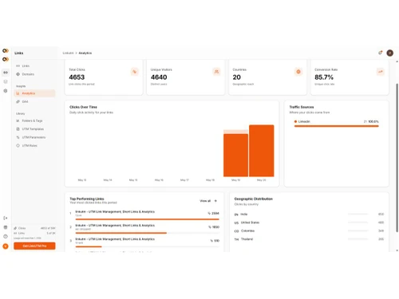The width and height of the screenshot is (399, 299).
Task: Click the orange avatar at rail bottom
Action: [x=6, y=246]
